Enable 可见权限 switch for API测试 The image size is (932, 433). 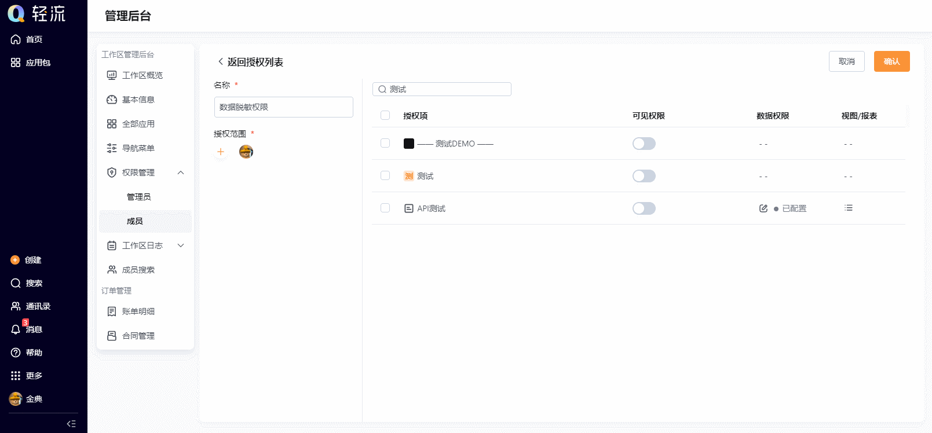[644, 208]
